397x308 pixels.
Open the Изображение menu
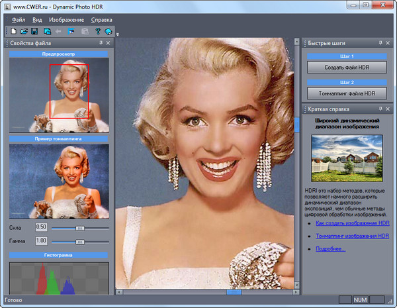(66, 20)
